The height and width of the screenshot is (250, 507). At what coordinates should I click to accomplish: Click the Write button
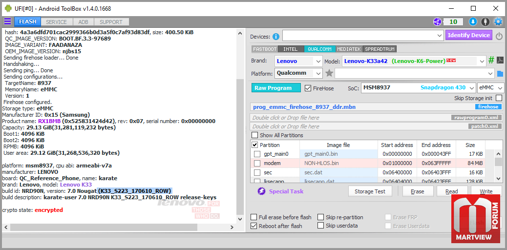[486, 191]
